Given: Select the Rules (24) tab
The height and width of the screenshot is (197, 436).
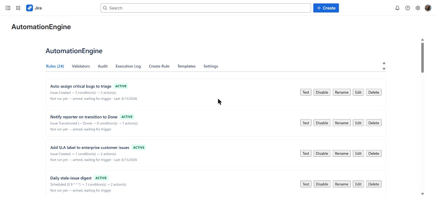Looking at the screenshot, I should (x=55, y=66).
